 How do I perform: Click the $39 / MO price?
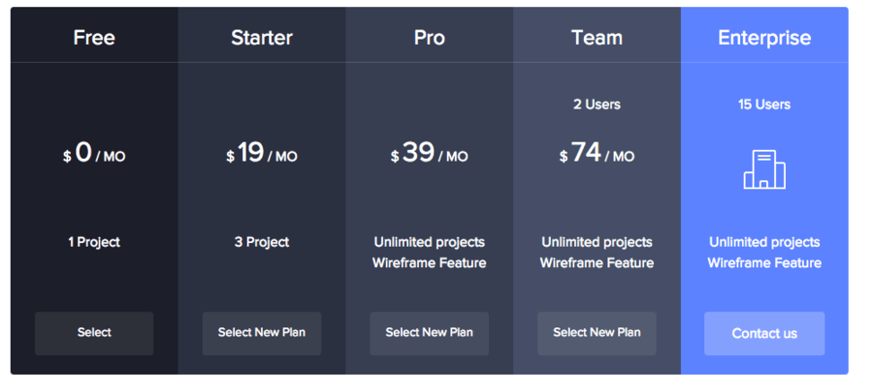430,153
